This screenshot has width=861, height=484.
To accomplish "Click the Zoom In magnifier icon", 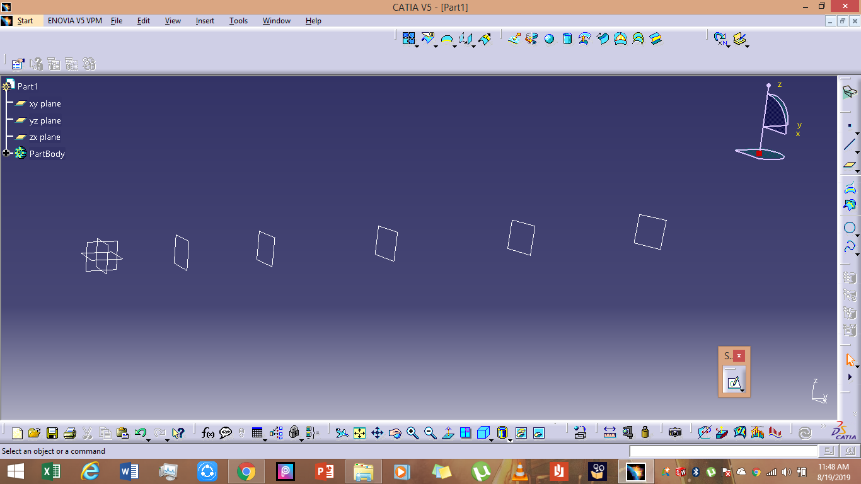I will click(413, 433).
